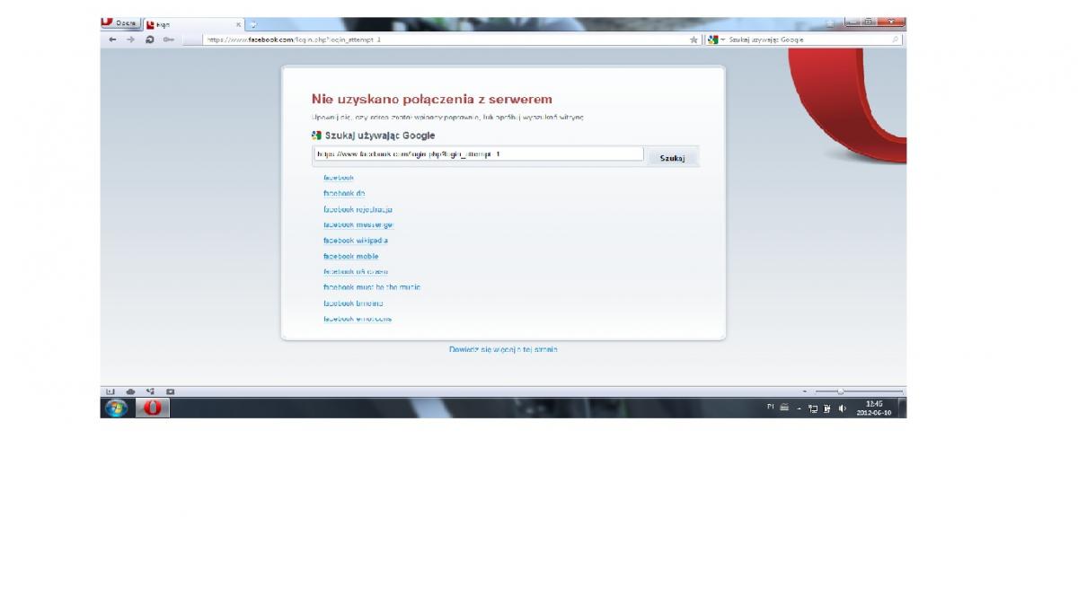Viewport: 1078px width, 606px height.
Task: Click the Opera Link cloud icon
Action: (130, 391)
